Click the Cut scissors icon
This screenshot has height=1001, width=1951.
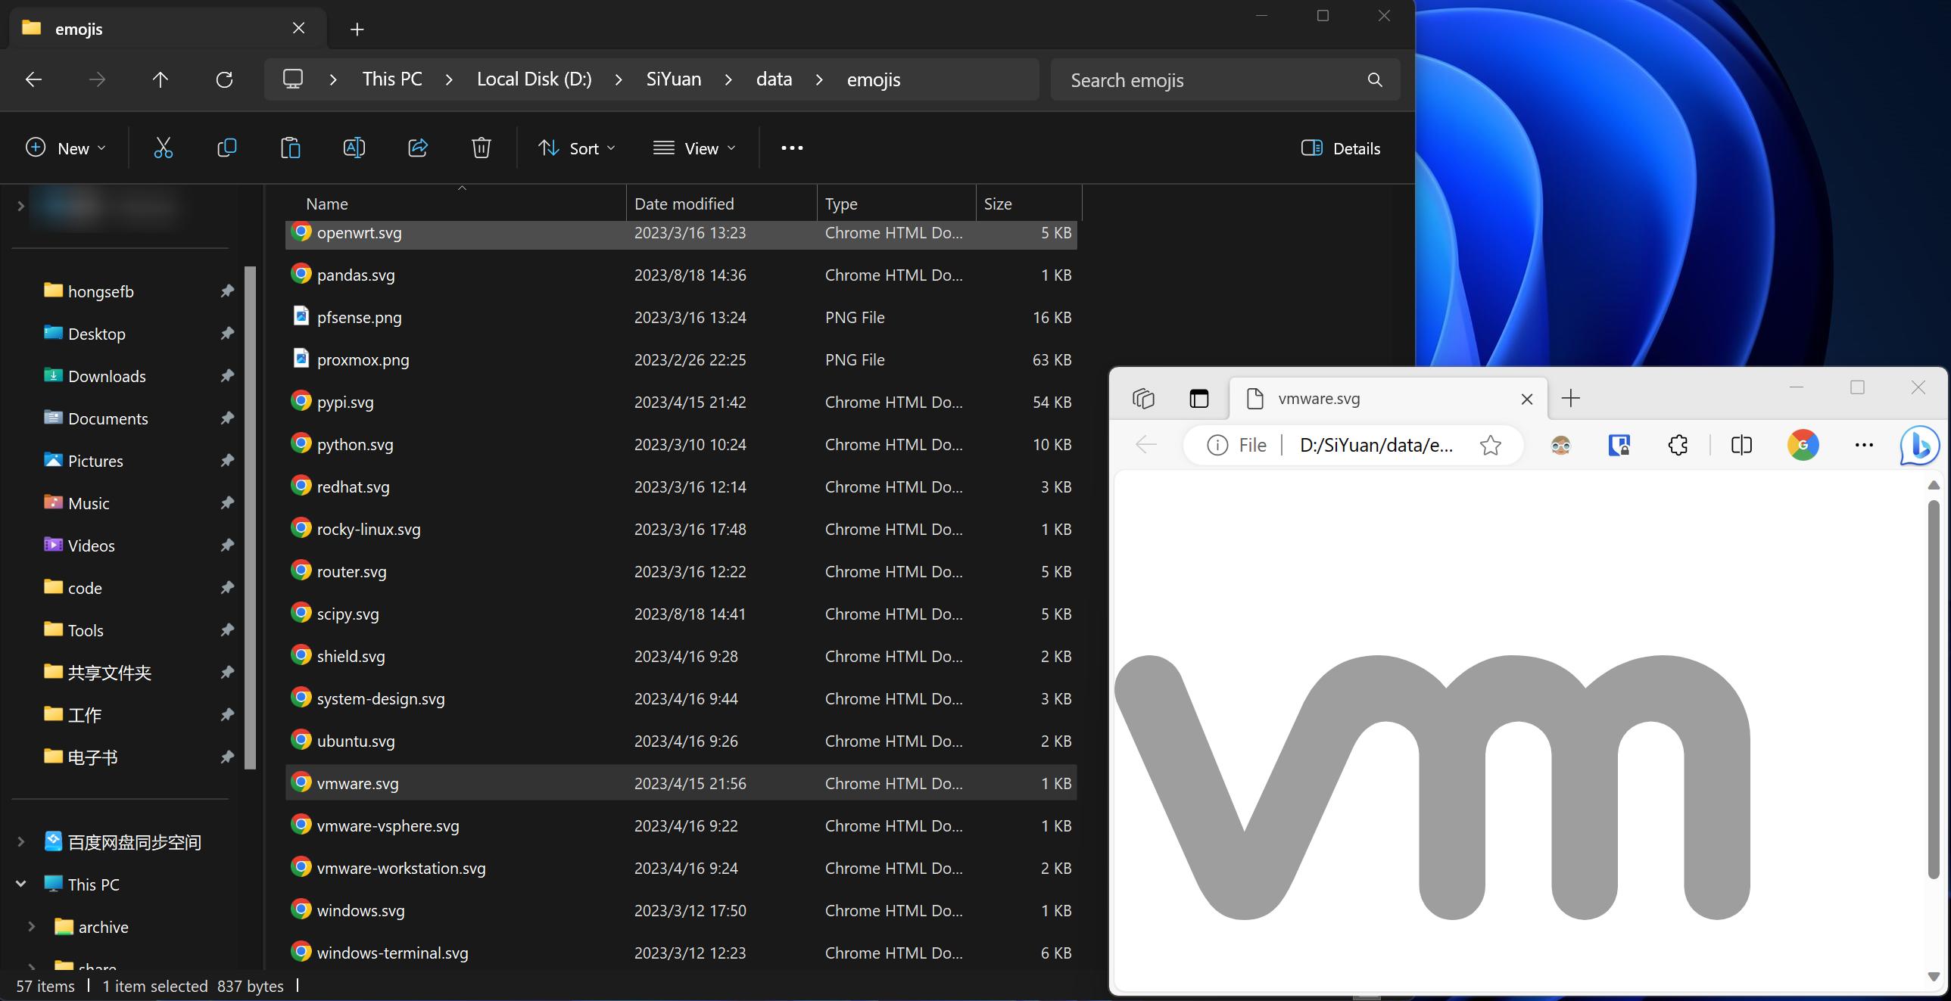tap(163, 148)
